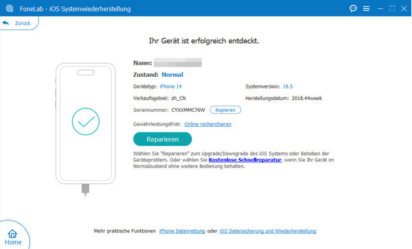Click the Home house icon

pyautogui.click(x=12, y=233)
